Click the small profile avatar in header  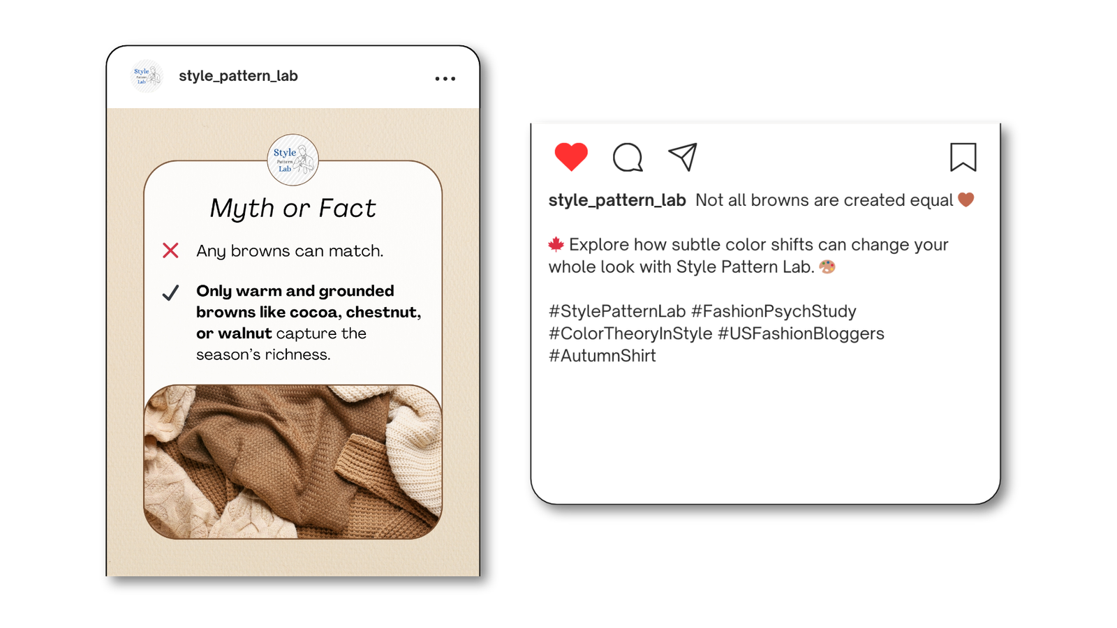147,76
